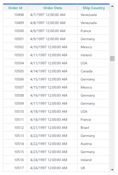Click the order date cell 4/10/1997
This screenshot has height=175, width=118.
click(x=52, y=47)
